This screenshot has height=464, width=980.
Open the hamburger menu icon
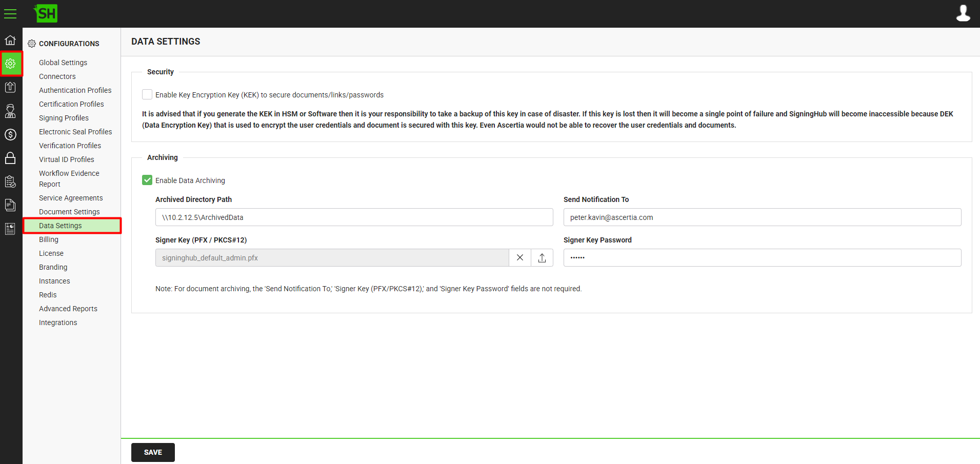[x=10, y=14]
